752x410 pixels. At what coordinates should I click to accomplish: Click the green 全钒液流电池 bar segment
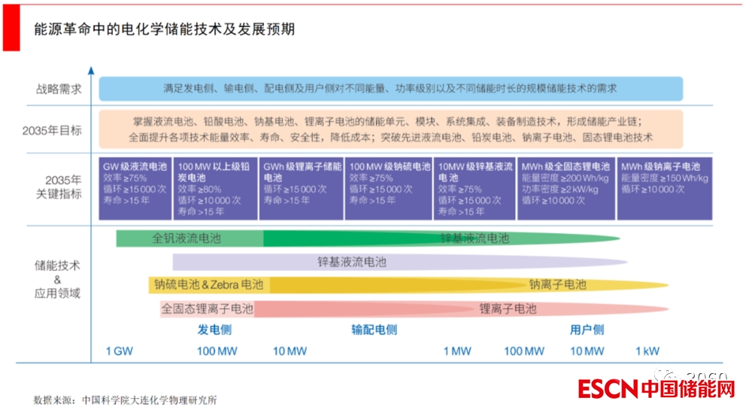tap(188, 238)
